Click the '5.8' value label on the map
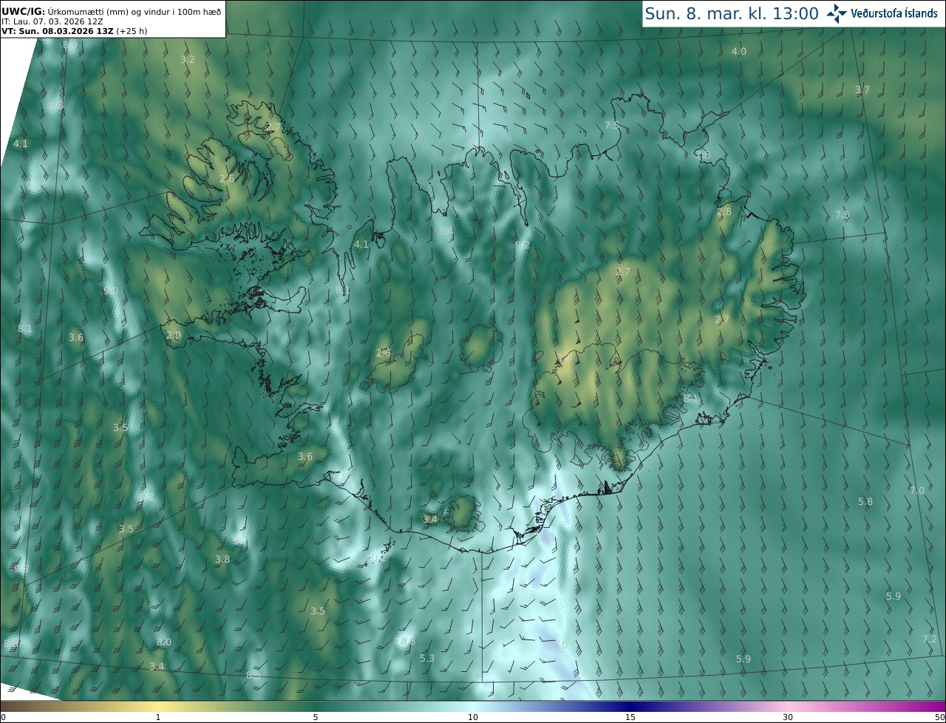The image size is (946, 723). tap(865, 501)
